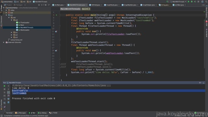
Task: Expand the e1 package
Action: [x=12, y=32]
